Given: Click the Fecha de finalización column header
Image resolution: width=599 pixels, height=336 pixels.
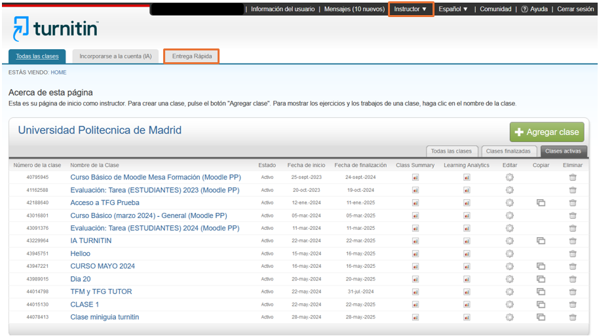Looking at the screenshot, I should tap(360, 165).
